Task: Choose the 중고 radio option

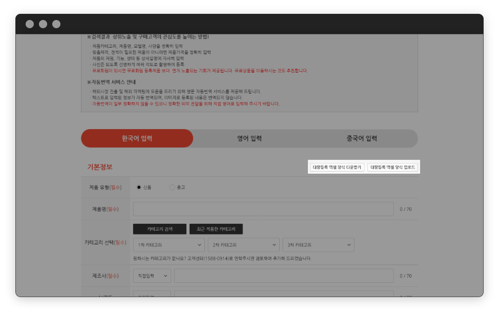Action: coord(172,187)
